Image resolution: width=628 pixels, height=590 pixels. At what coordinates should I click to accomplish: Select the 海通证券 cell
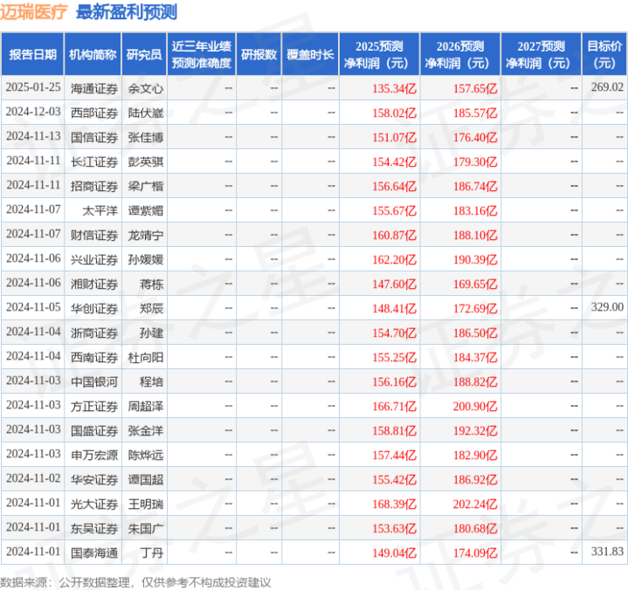(x=94, y=88)
